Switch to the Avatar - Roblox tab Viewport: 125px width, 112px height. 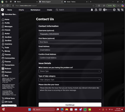pyautogui.click(x=76, y=2)
